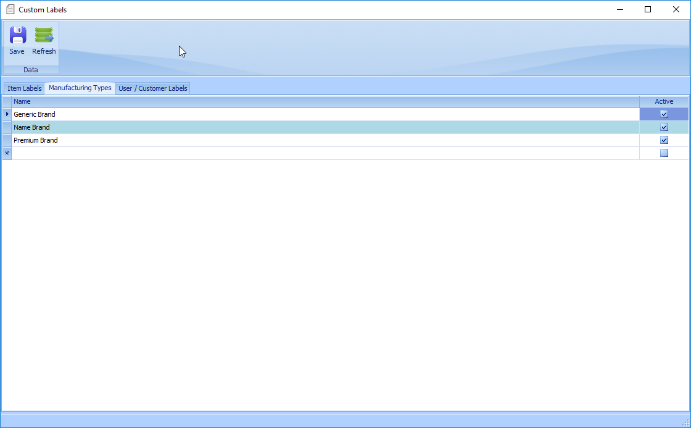Click the Active column header

664,101
